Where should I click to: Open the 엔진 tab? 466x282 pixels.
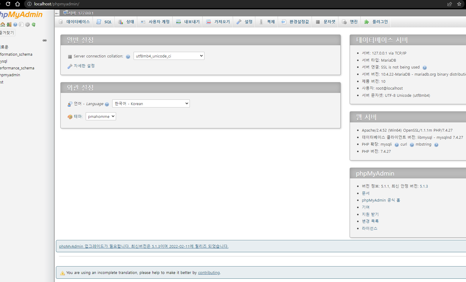(350, 22)
